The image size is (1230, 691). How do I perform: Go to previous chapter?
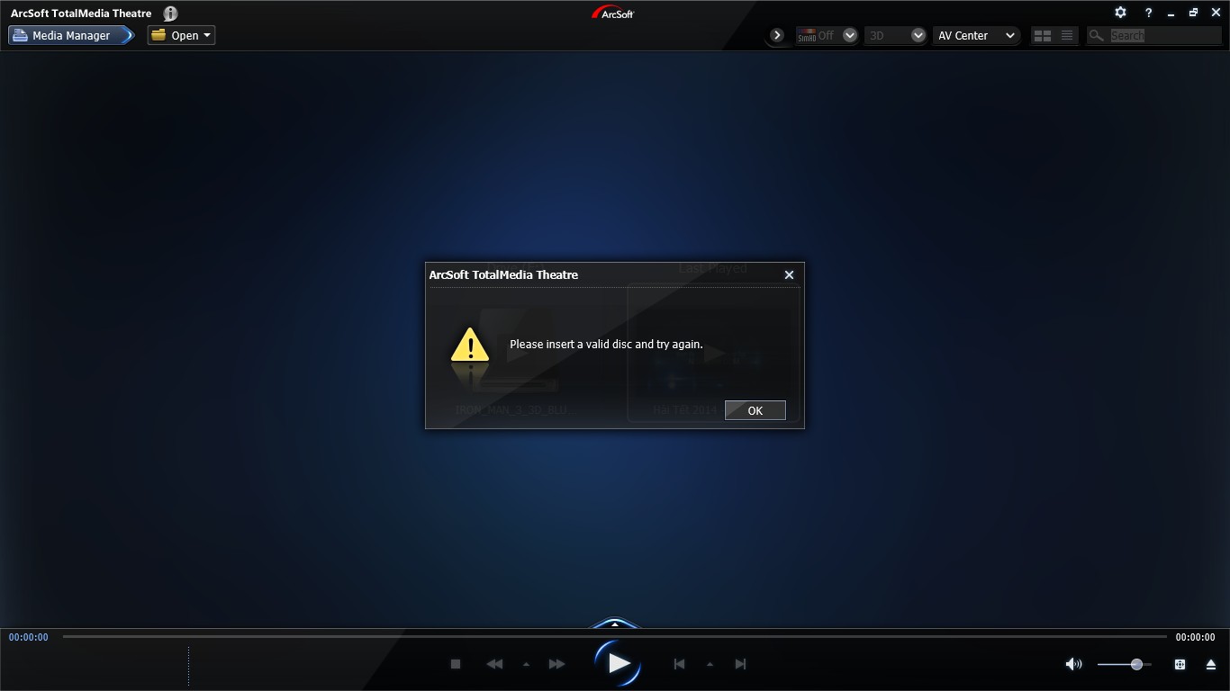pos(679,664)
